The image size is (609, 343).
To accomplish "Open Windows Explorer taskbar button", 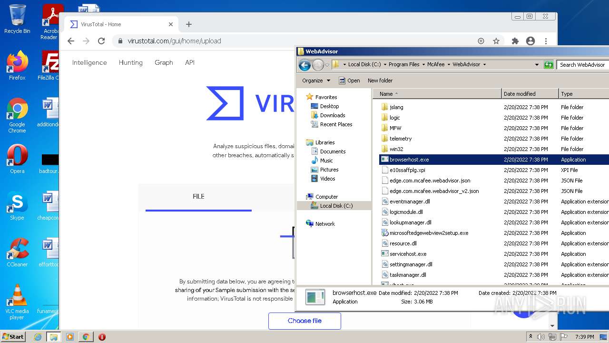I will pyautogui.click(x=53, y=337).
